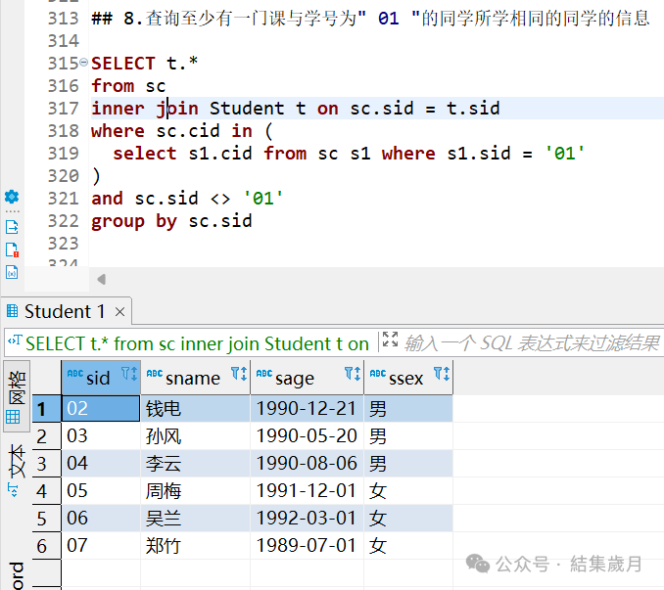The image size is (664, 590).
Task: Open the sage column filter and sort icon
Action: click(353, 374)
